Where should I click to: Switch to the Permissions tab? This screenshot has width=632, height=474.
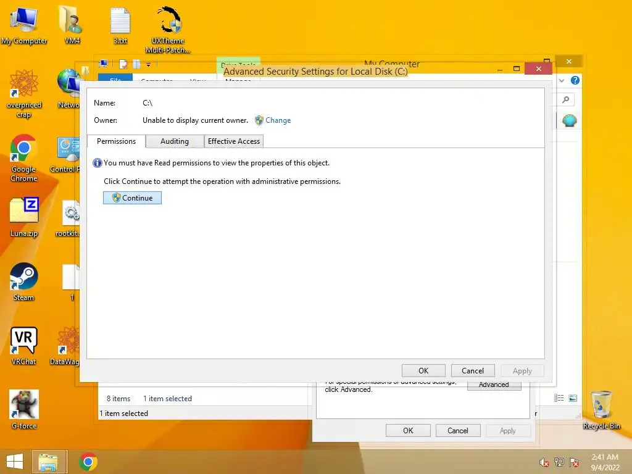pyautogui.click(x=116, y=141)
